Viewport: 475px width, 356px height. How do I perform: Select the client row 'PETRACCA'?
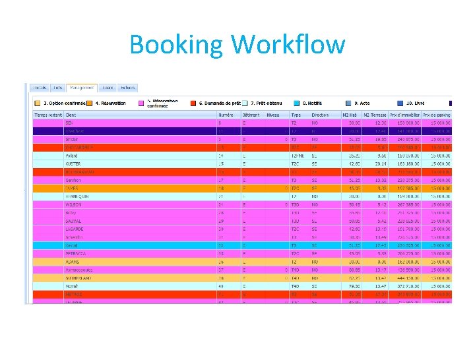coord(242,254)
